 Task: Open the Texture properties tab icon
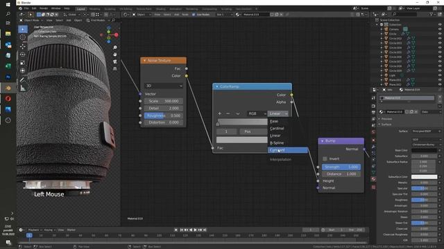(373, 187)
